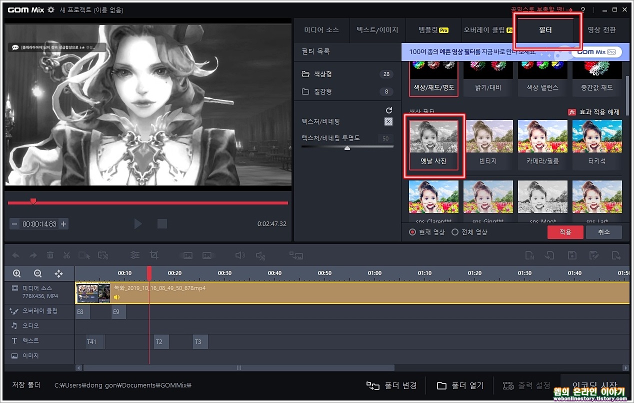Click audio speaker icon on video clip
Image resolution: width=634 pixels, height=403 pixels.
117,297
